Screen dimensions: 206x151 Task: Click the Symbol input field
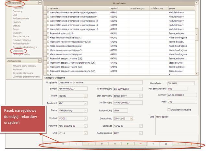tap(73, 89)
